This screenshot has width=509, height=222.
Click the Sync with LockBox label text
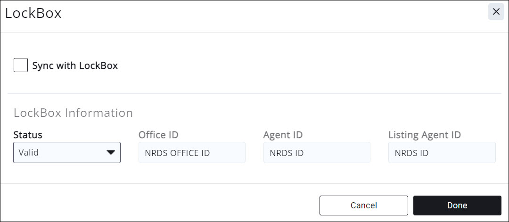point(75,66)
